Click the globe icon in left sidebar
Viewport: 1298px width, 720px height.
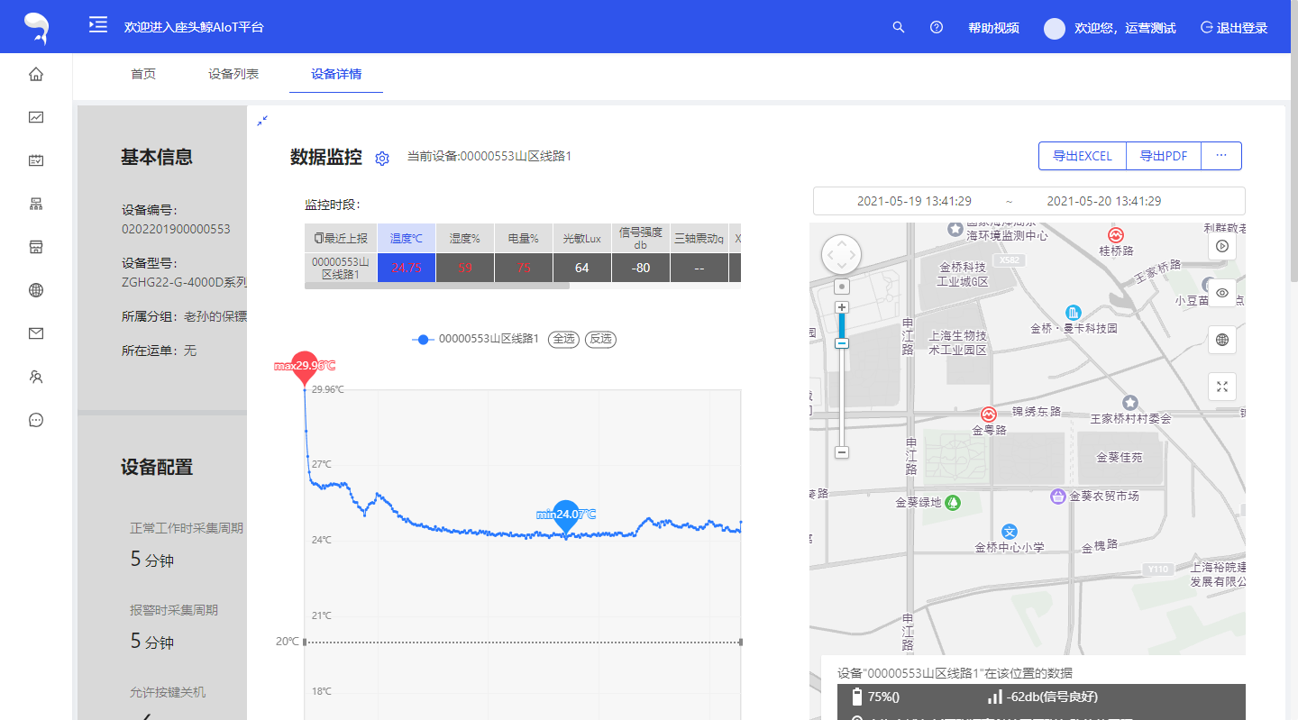point(36,290)
